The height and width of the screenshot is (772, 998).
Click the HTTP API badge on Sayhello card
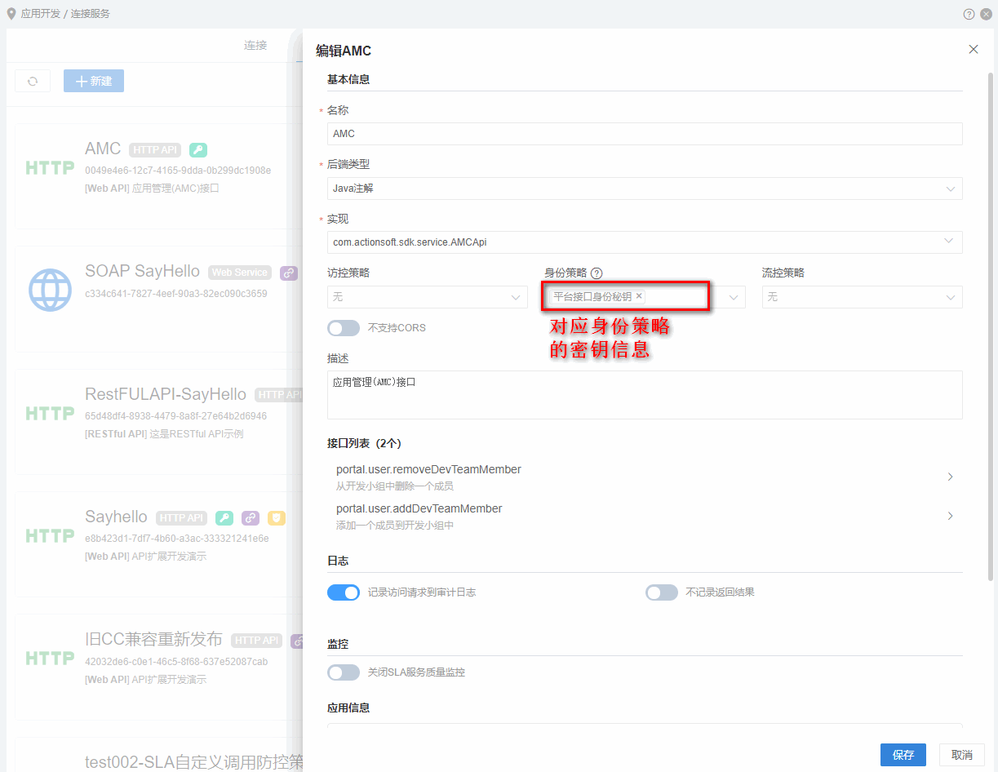point(182,518)
